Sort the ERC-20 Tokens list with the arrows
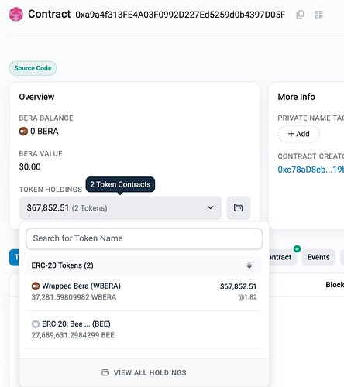The width and height of the screenshot is (344, 387). pyautogui.click(x=249, y=265)
